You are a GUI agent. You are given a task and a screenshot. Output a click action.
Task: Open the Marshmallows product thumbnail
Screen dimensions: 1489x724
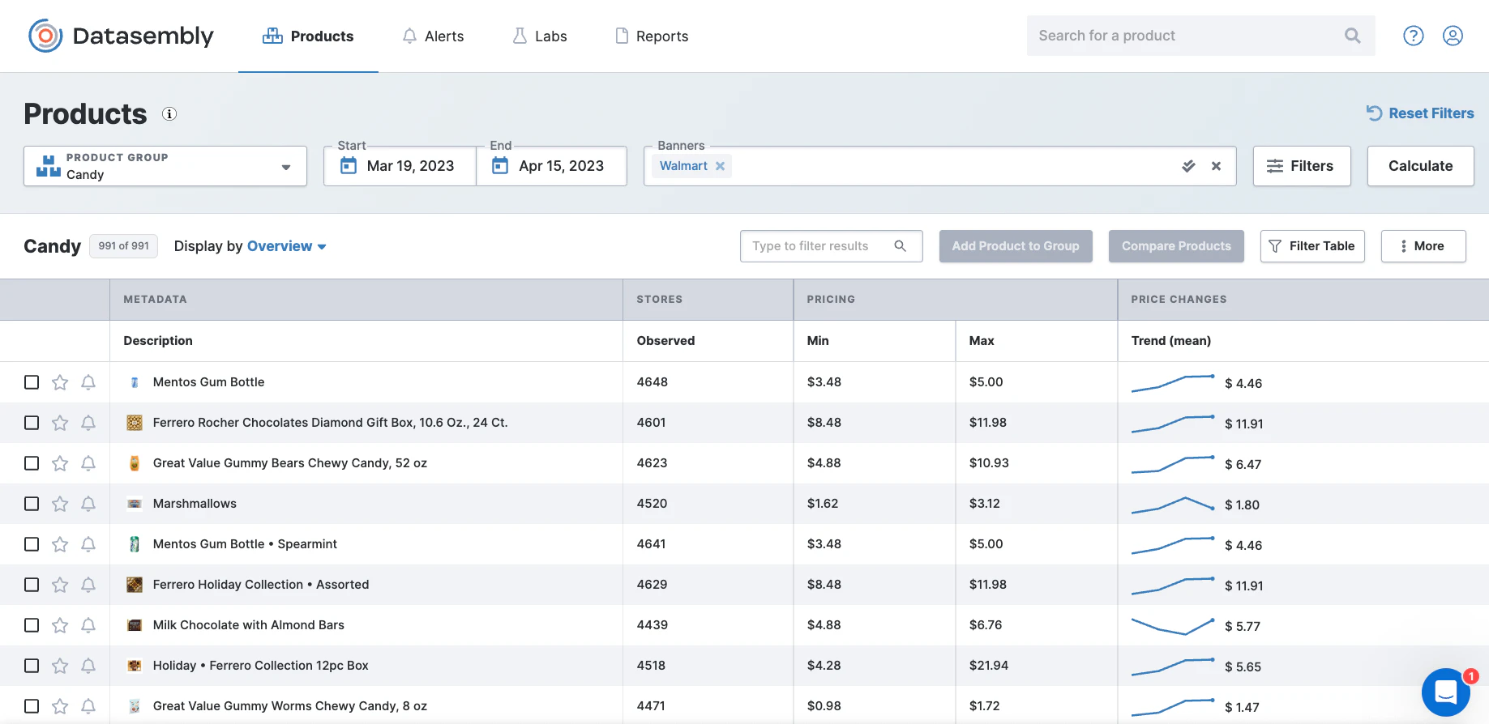(135, 504)
